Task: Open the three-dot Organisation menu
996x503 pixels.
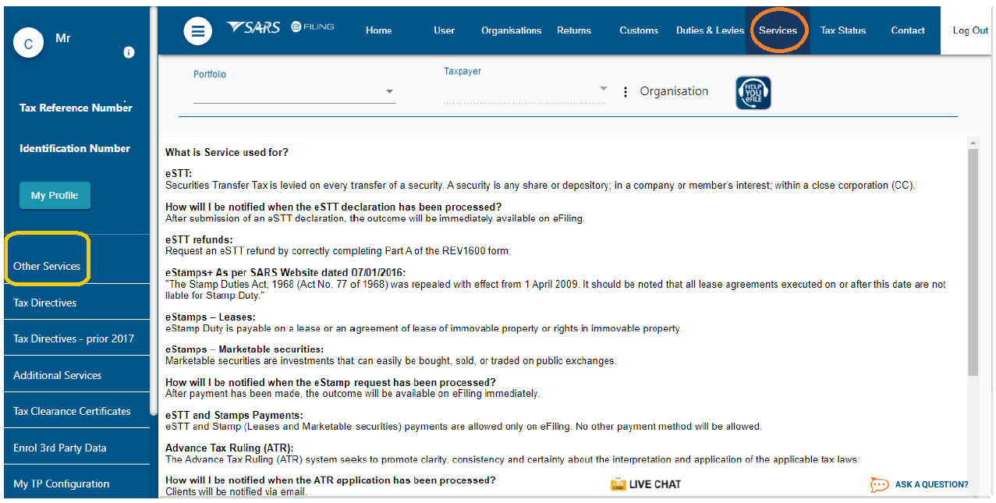Action: tap(625, 92)
